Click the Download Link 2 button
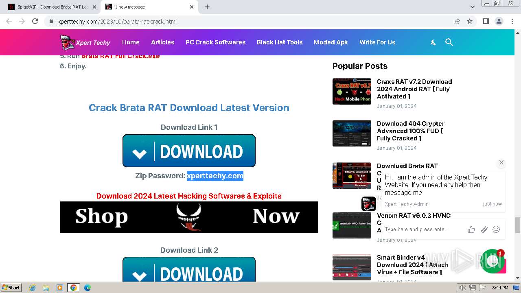Image resolution: width=521 pixels, height=293 pixels. (x=189, y=269)
